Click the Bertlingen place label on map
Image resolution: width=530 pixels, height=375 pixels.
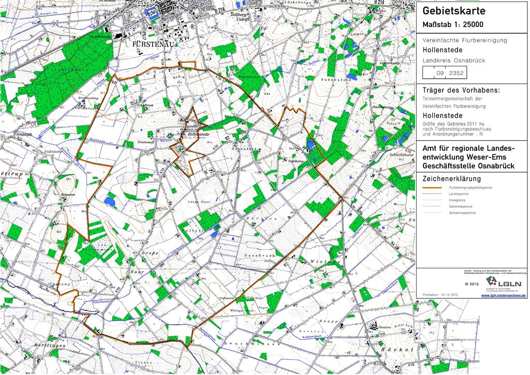tap(50, 345)
